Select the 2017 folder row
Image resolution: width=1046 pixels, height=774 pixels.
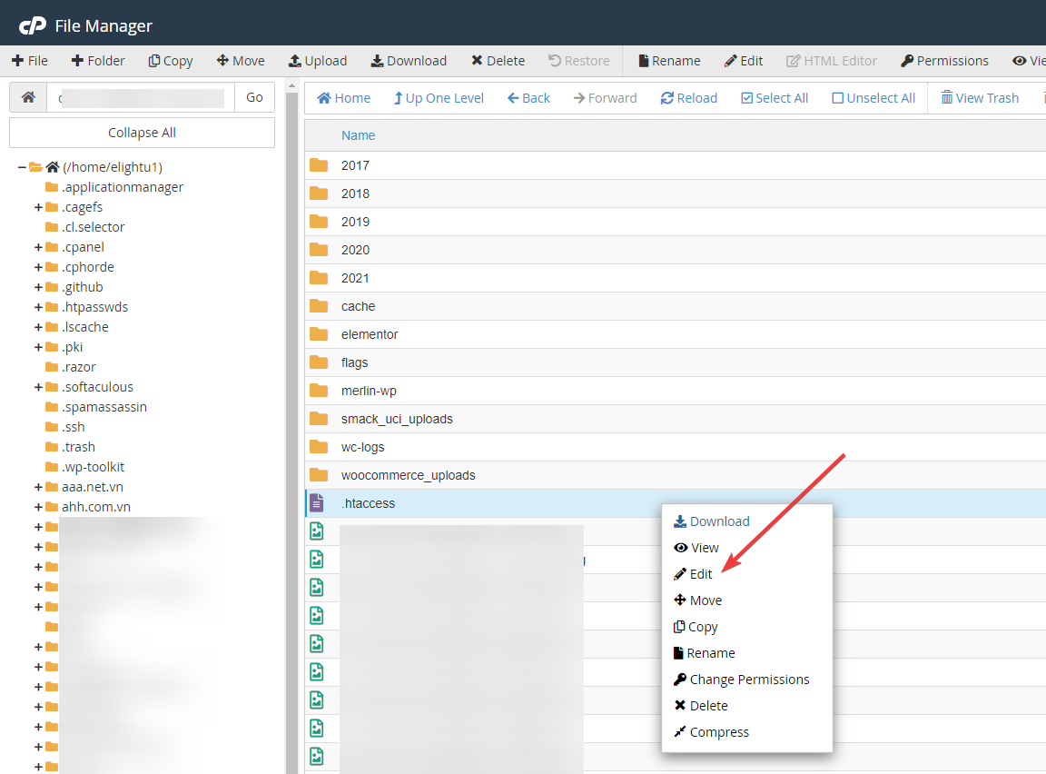tap(676, 165)
